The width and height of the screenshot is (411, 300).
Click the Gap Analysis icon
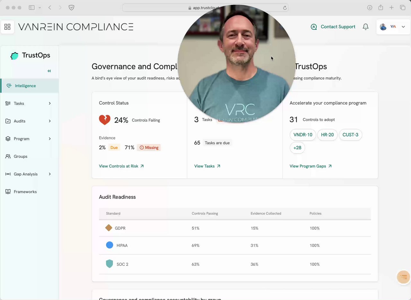pos(8,174)
